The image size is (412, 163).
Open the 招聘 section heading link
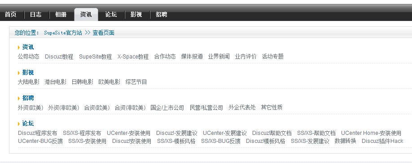pos(28,98)
